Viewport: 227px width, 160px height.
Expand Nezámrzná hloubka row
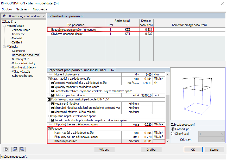click(x=52, y=104)
